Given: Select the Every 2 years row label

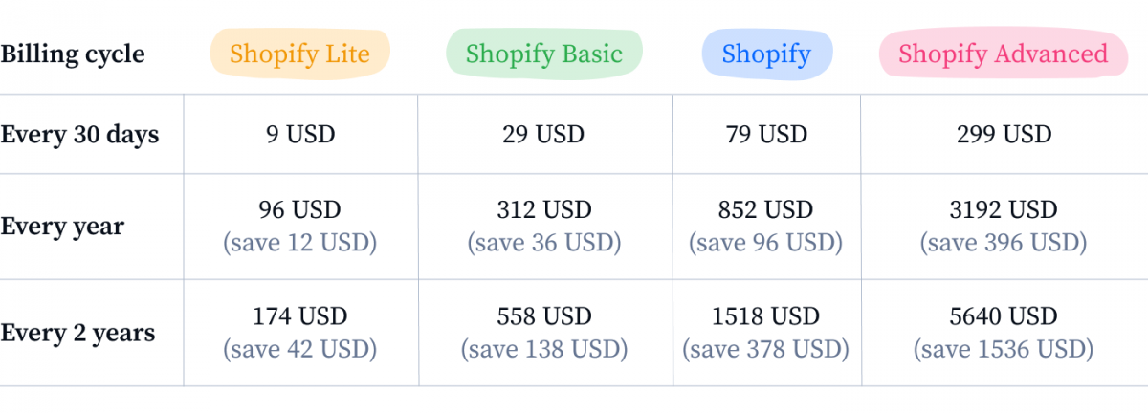Looking at the screenshot, I should [77, 334].
